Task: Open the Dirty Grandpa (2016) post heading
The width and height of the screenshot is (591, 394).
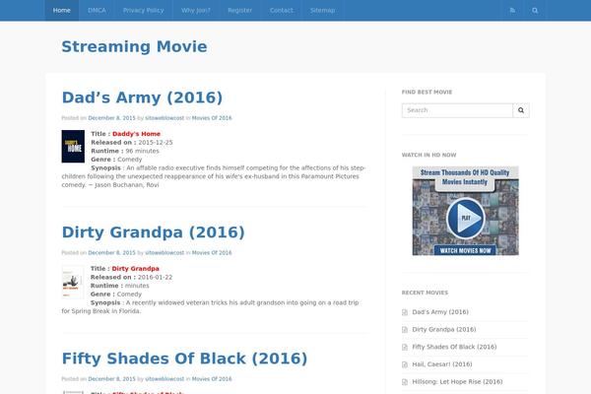Action: click(x=154, y=232)
